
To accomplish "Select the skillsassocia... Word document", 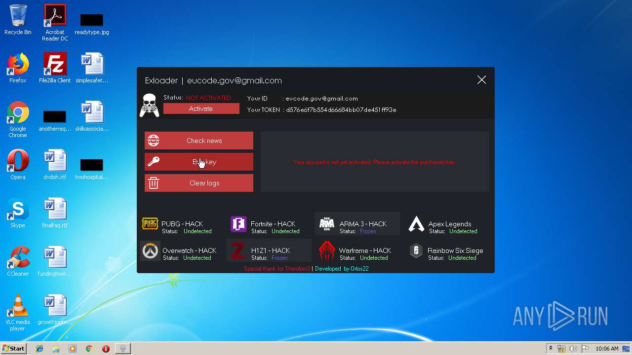I will [x=92, y=116].
